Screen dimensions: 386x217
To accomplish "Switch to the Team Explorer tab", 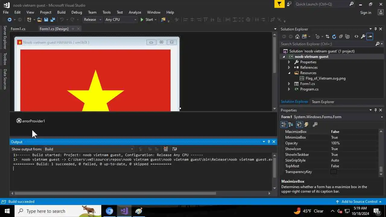I will coord(323,102).
